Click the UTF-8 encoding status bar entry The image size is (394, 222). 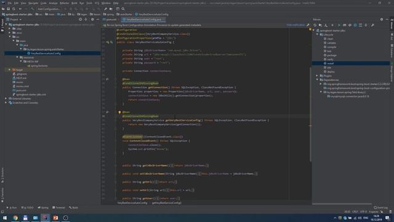pyautogui.click(x=363, y=212)
